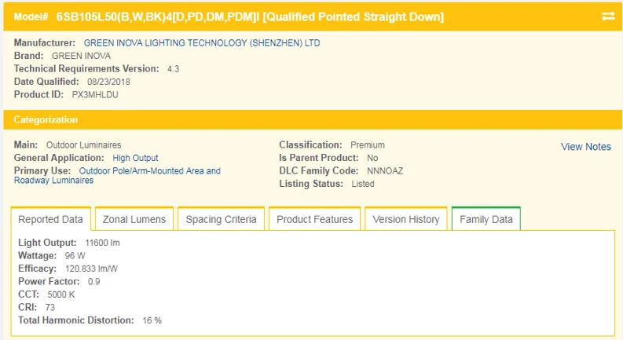Click the Light Output value 11600 lm
The image size is (623, 340).
pos(102,243)
